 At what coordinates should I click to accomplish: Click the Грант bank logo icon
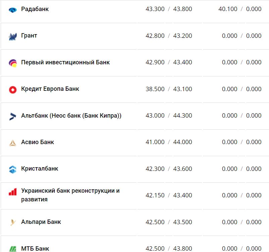coord(13,37)
